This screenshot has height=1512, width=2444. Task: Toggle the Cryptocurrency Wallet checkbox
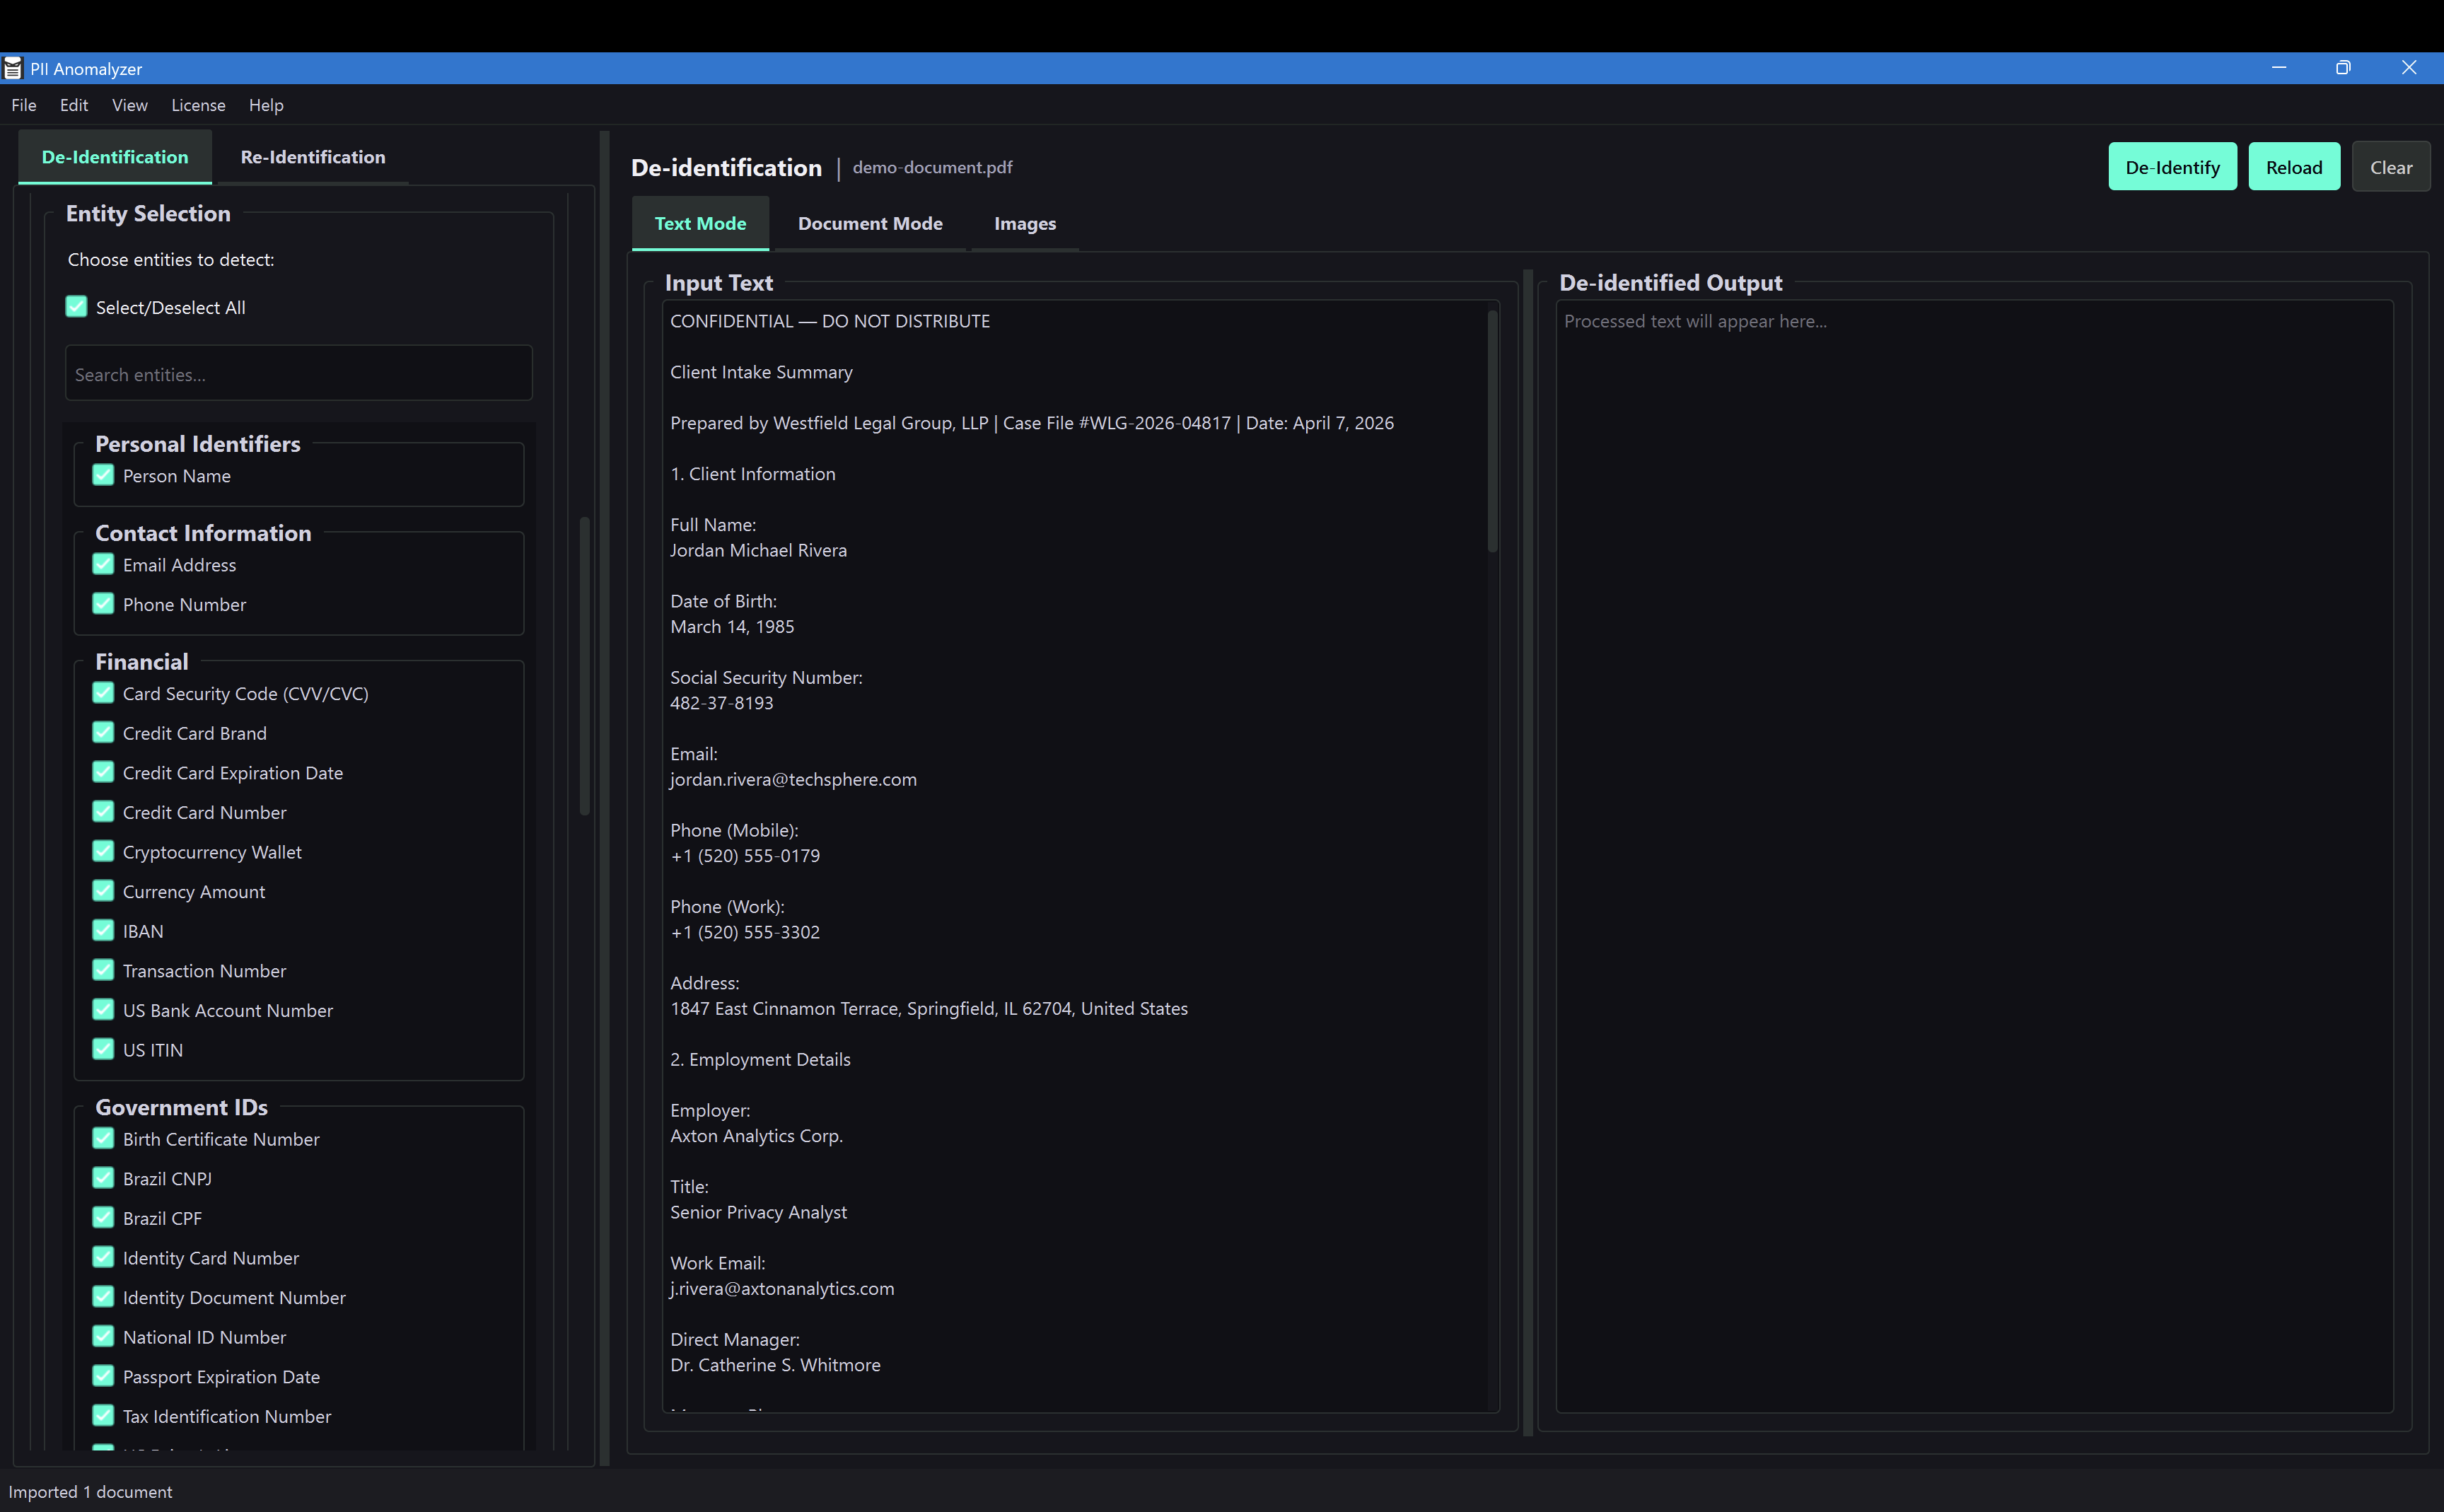pos(103,851)
